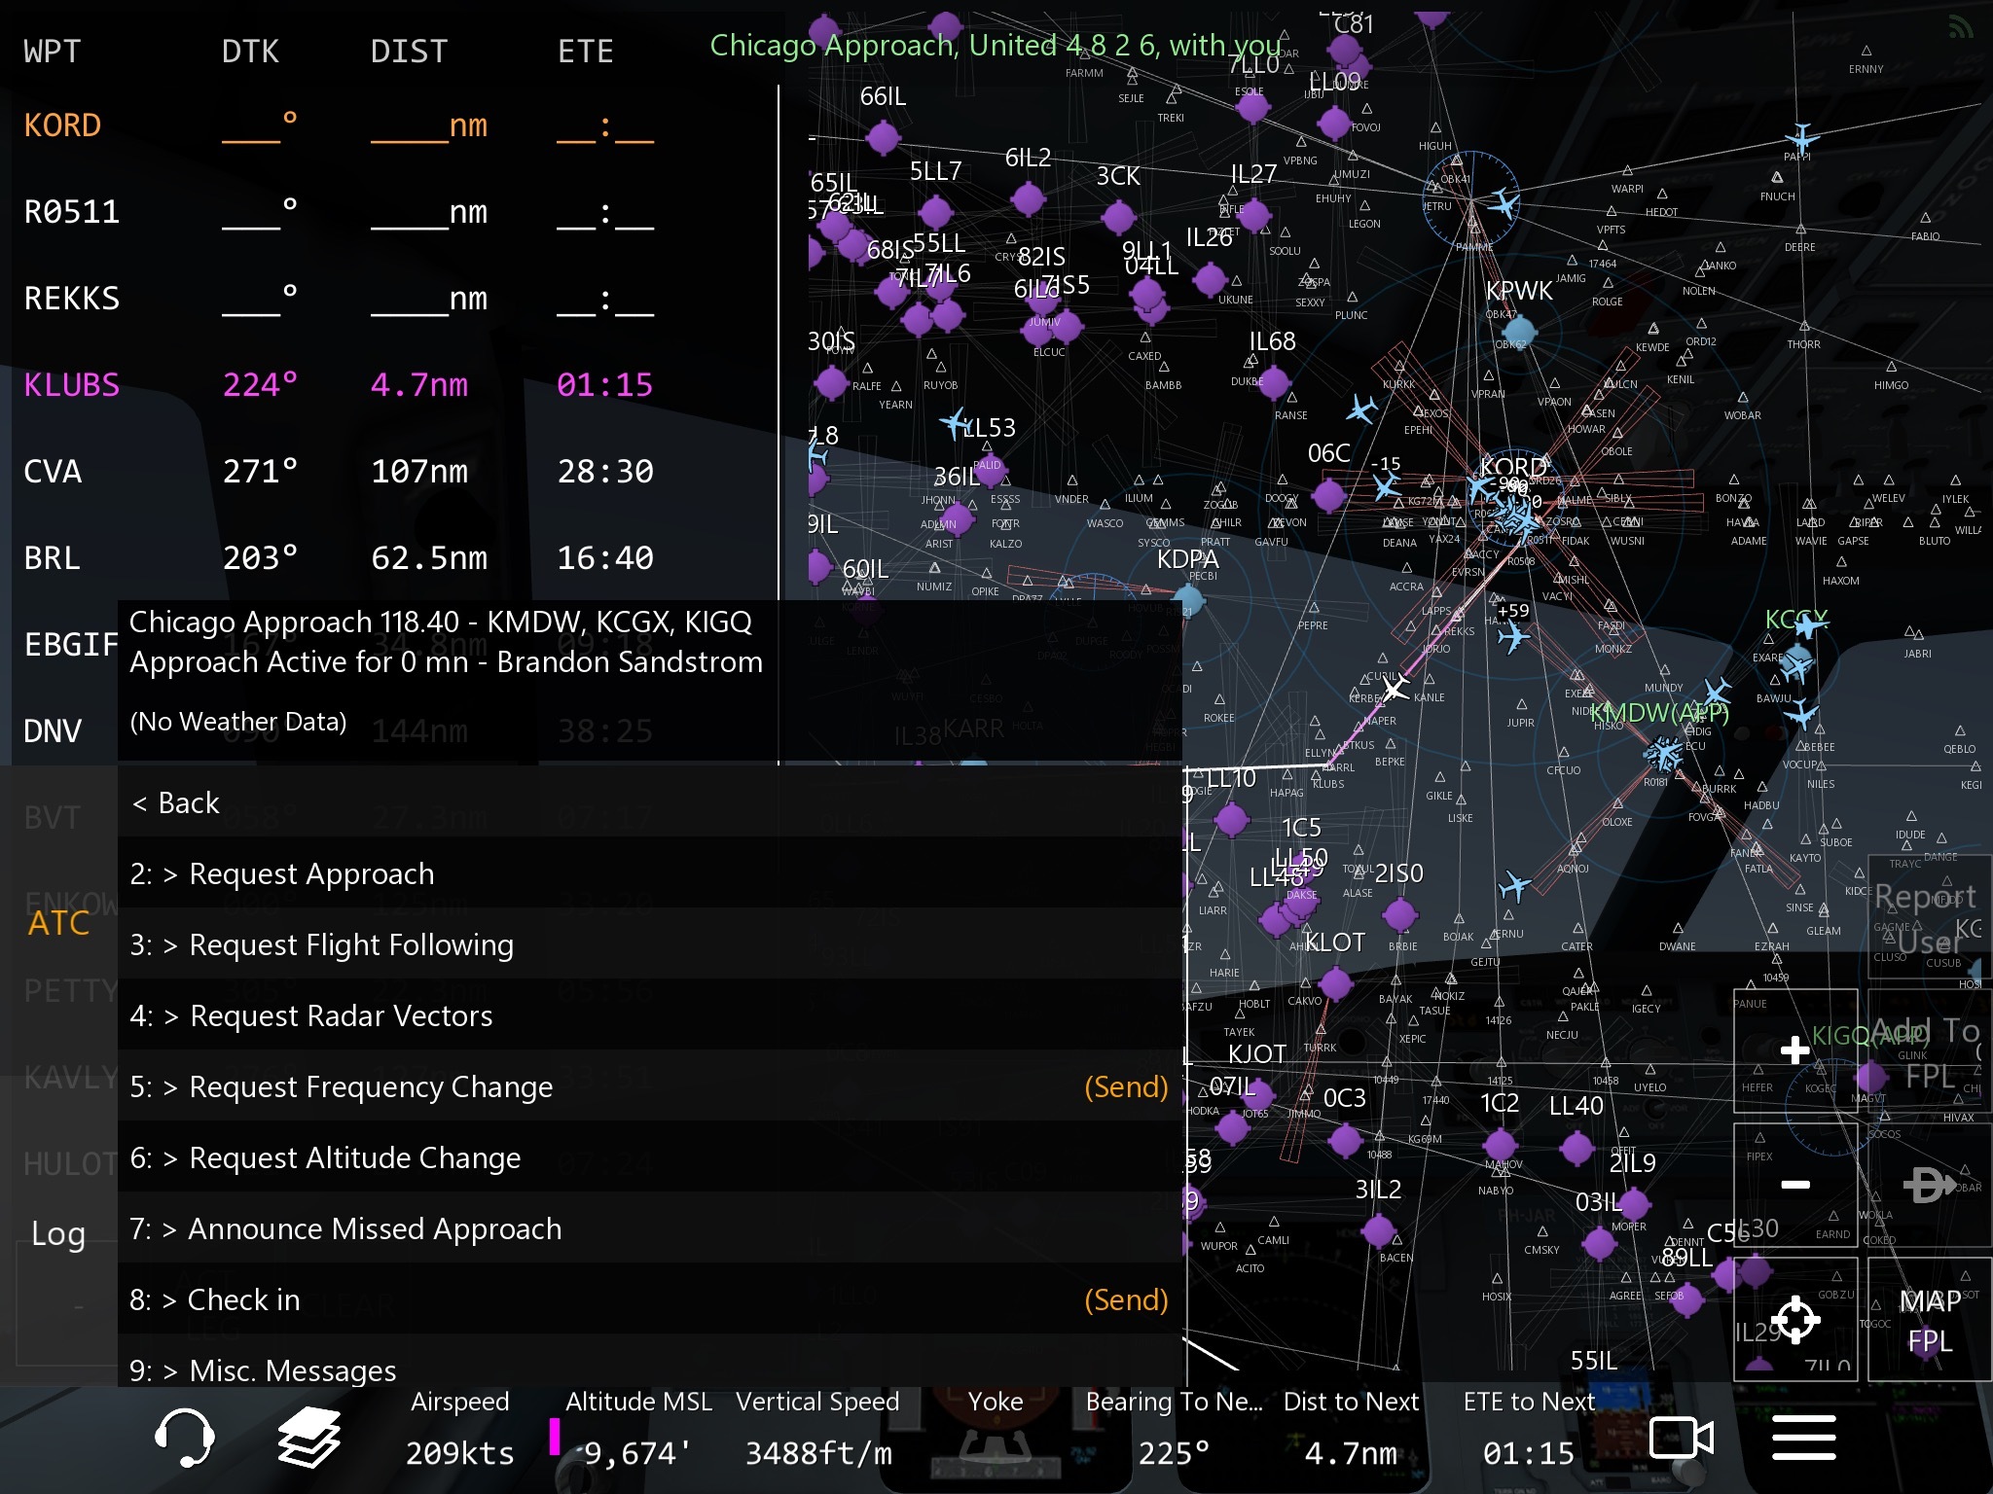1993x1494 pixels.
Task: Zoom out the map with minus button
Action: [1794, 1185]
